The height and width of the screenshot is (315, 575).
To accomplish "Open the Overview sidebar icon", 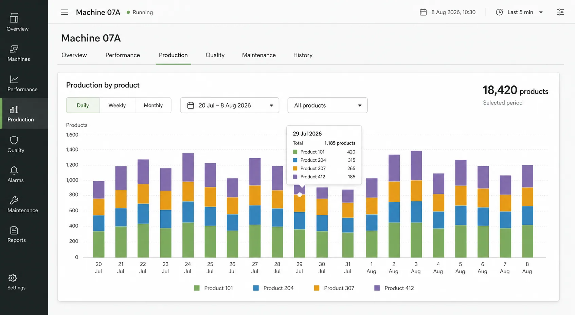I will pos(14,18).
